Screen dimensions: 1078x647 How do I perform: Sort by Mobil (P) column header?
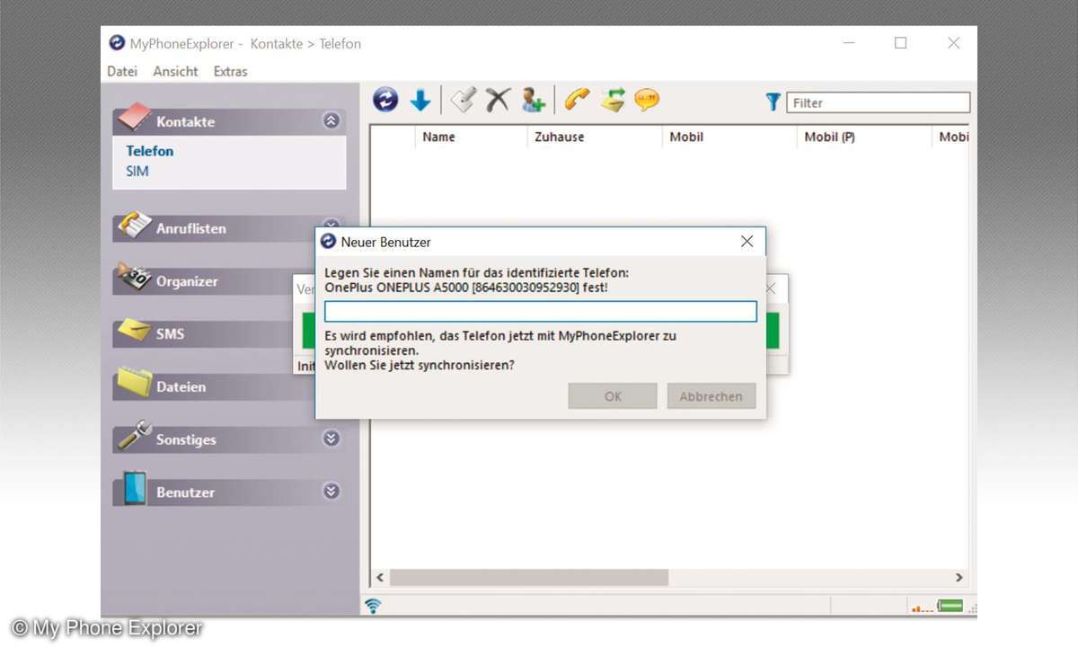tap(864, 137)
